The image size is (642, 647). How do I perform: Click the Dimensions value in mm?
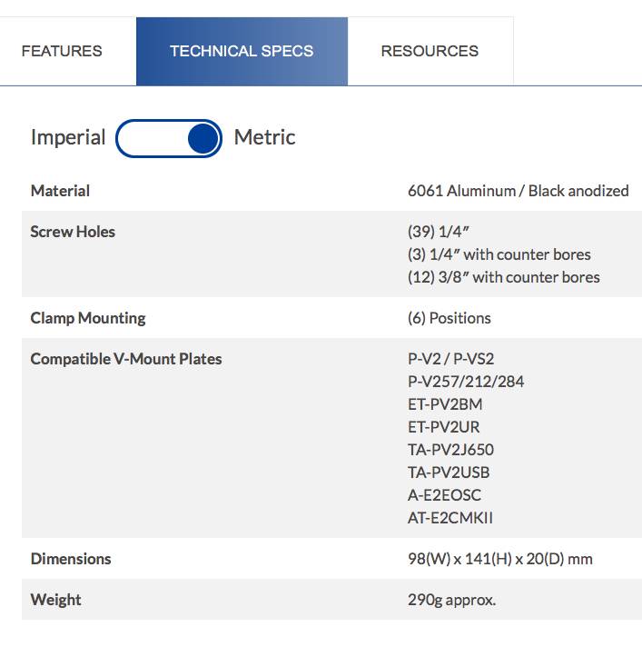click(x=499, y=559)
